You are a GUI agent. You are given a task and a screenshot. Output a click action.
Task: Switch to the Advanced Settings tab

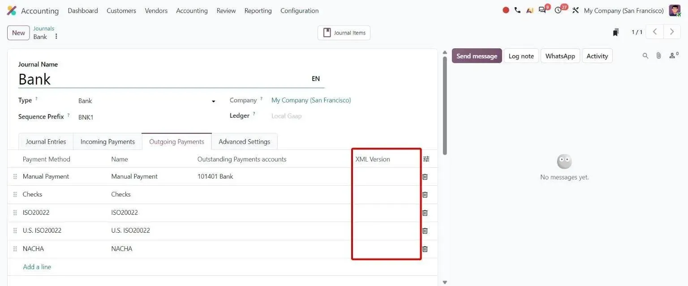pyautogui.click(x=245, y=141)
